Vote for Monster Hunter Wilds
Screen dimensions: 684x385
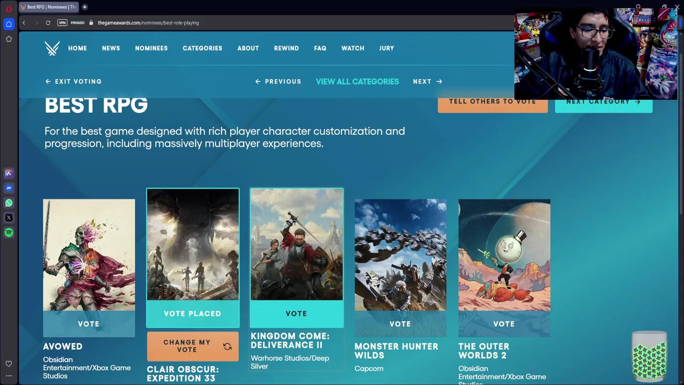pyautogui.click(x=400, y=324)
